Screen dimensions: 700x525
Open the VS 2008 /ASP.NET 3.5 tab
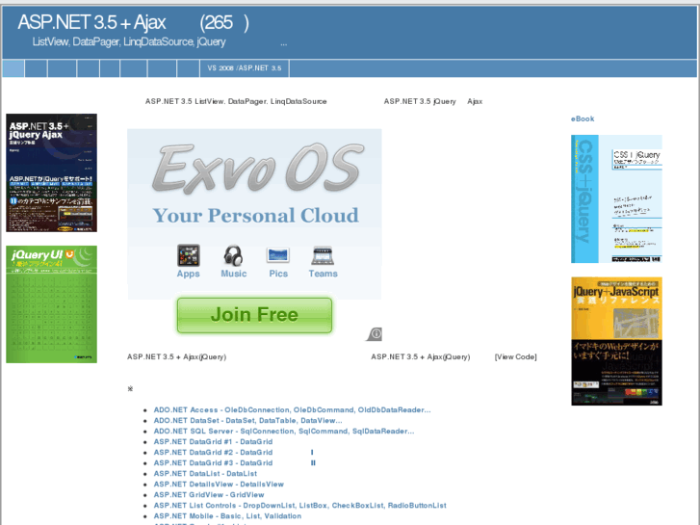[x=245, y=68]
